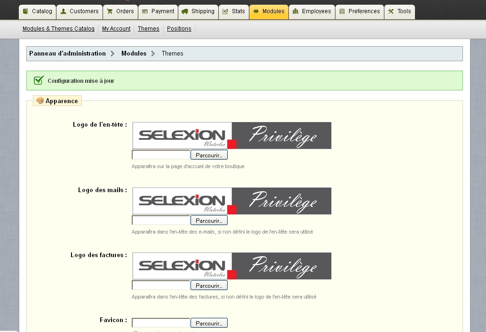
Task: Click the green checkmark confirmation icon
Action: click(39, 81)
